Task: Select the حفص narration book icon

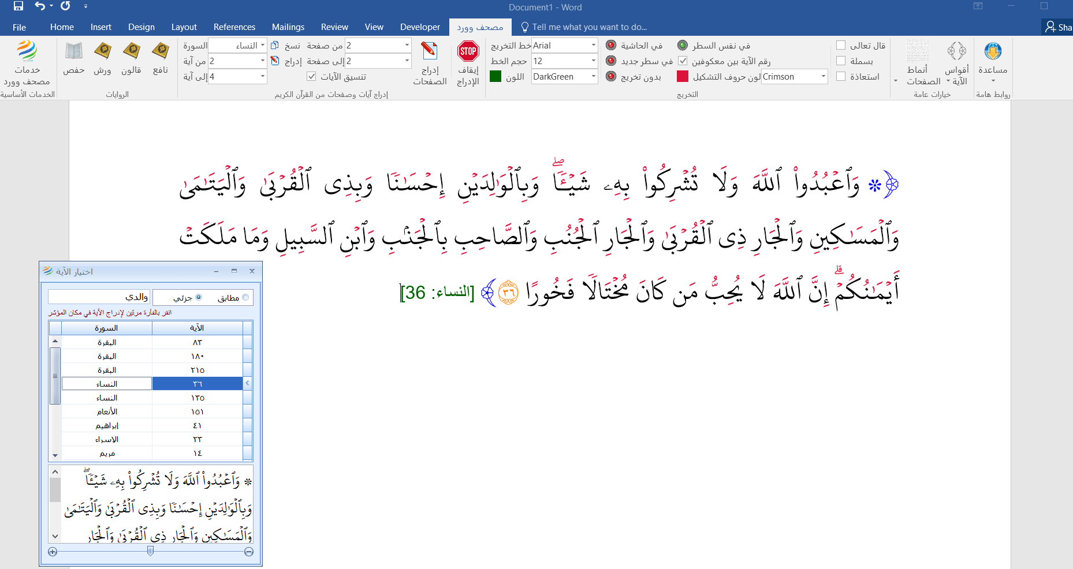Action: tap(74, 51)
